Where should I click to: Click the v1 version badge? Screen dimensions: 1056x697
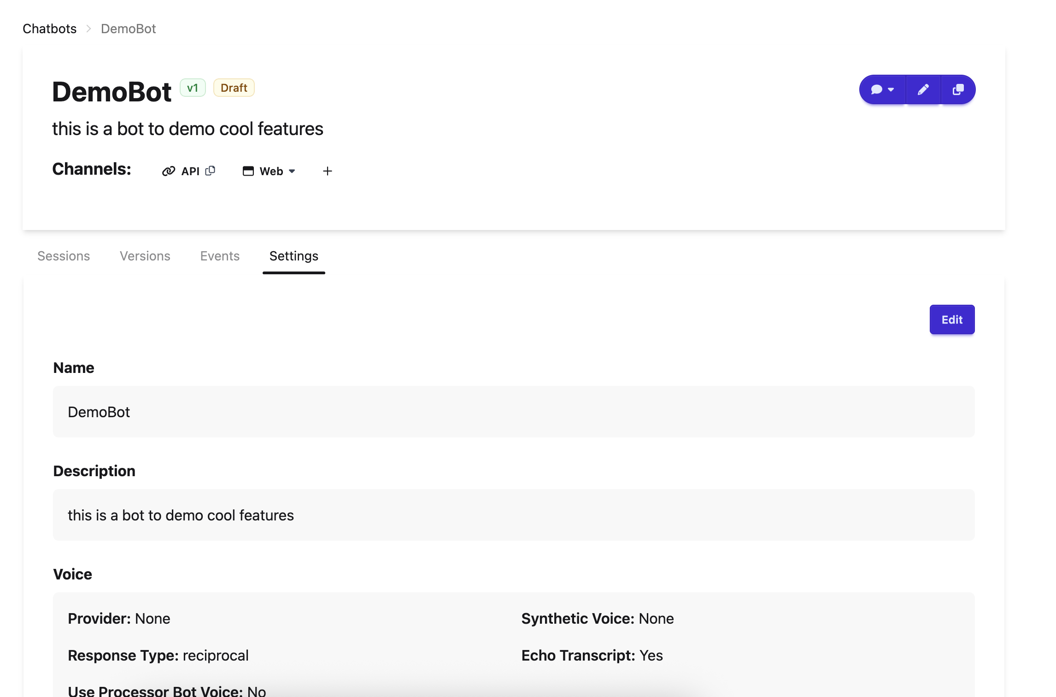(x=193, y=88)
